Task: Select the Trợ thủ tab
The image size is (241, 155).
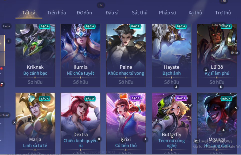Action: [x=223, y=12]
